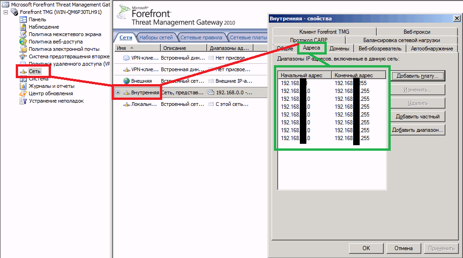Switch to the Веб-обозреватель tab
The image size is (463, 258).
380,49
